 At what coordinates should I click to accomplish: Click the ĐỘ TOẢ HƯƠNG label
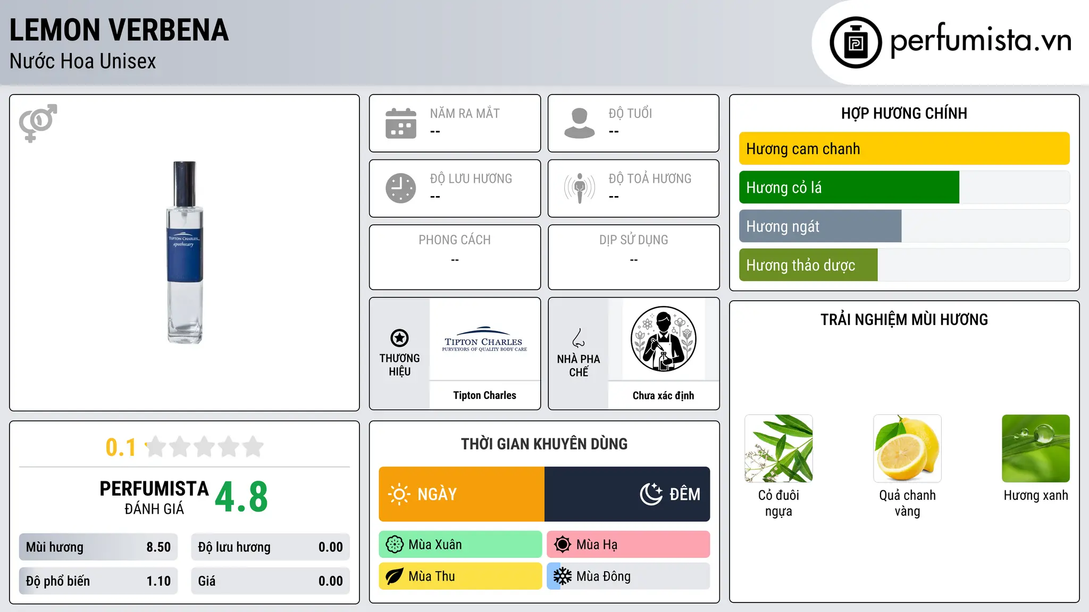[x=650, y=178]
